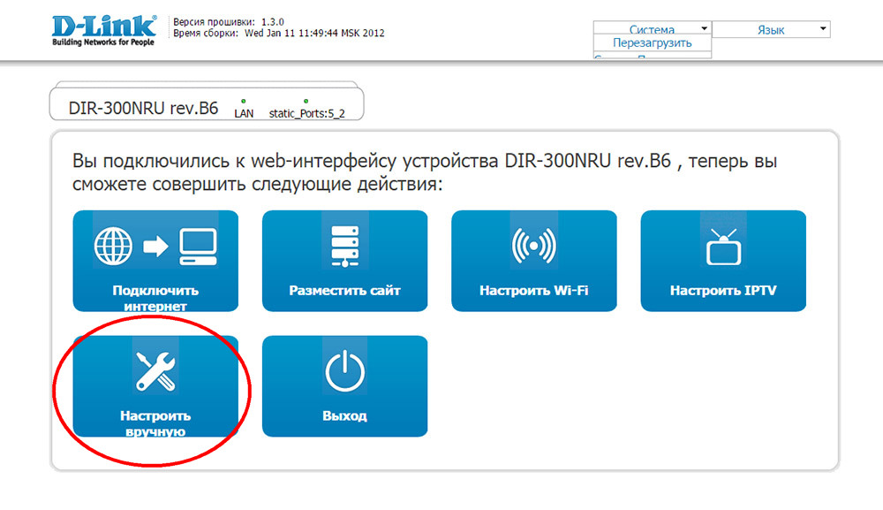The width and height of the screenshot is (883, 510).
Task: Click the globe-to-computer internet connection icon
Action: (x=155, y=247)
